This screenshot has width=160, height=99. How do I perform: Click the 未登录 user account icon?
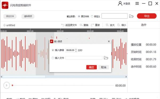(120, 3)
